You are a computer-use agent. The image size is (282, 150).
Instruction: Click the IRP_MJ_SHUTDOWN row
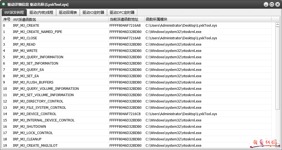pos(29,127)
